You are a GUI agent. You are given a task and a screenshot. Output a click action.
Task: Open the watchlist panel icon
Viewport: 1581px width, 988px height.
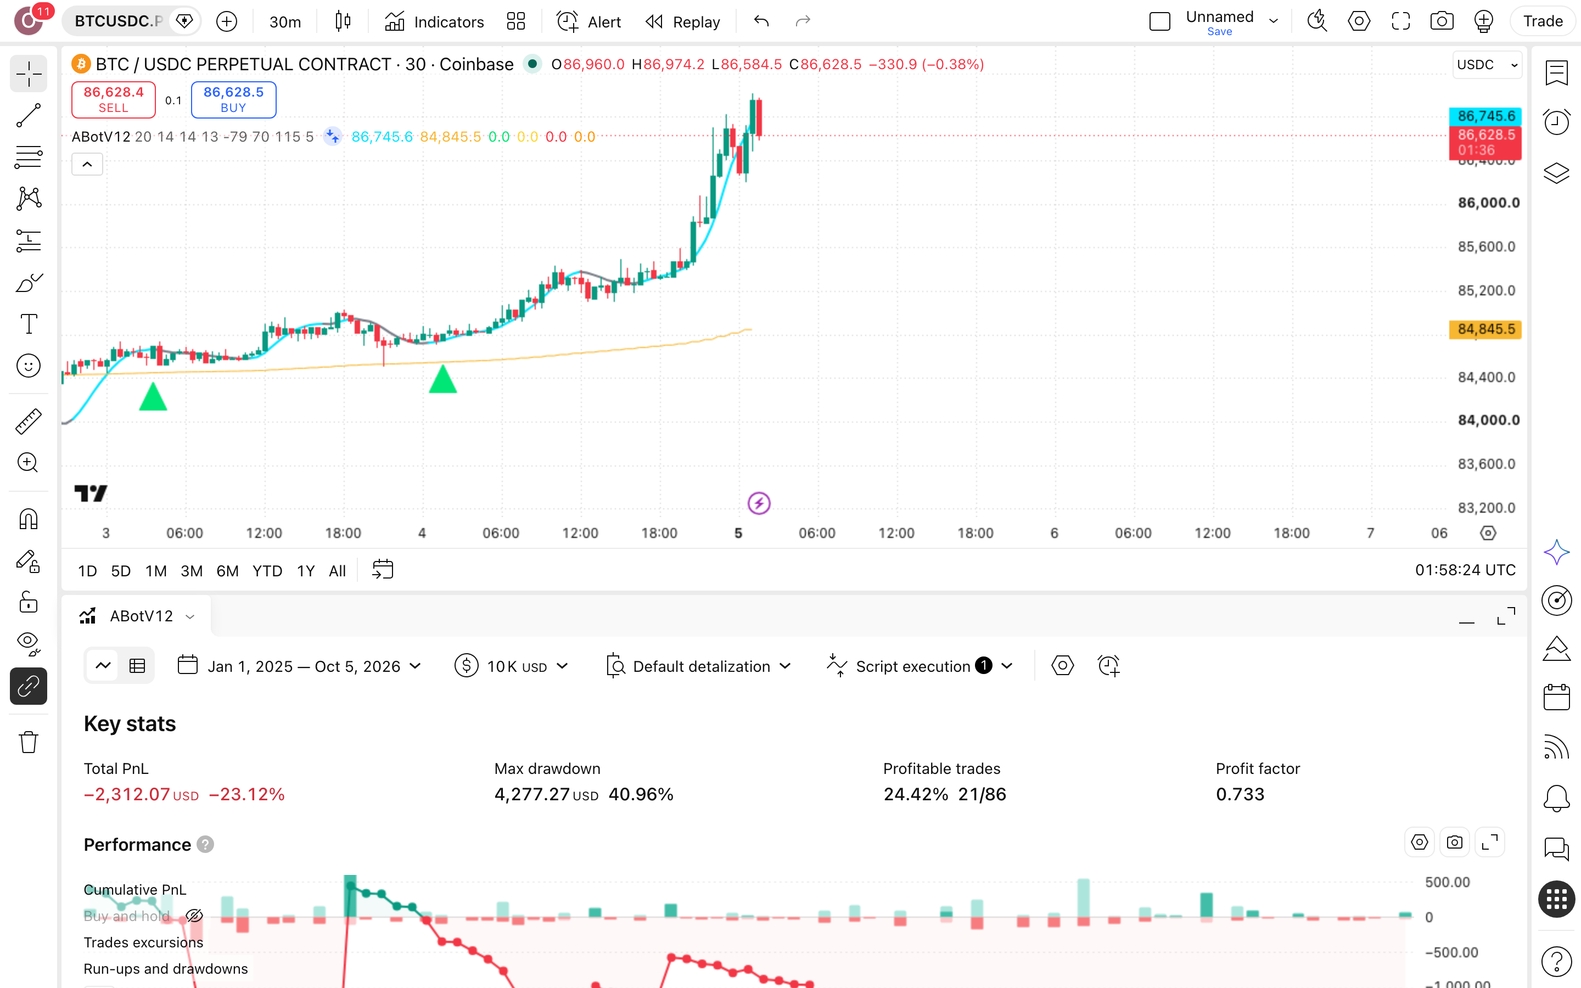coord(1556,72)
